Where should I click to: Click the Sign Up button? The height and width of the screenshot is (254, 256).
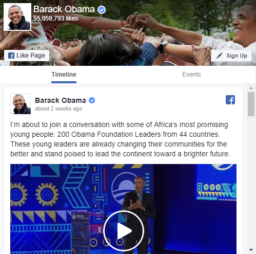coord(231,56)
